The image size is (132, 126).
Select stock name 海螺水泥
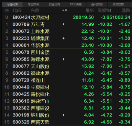[40, 59]
